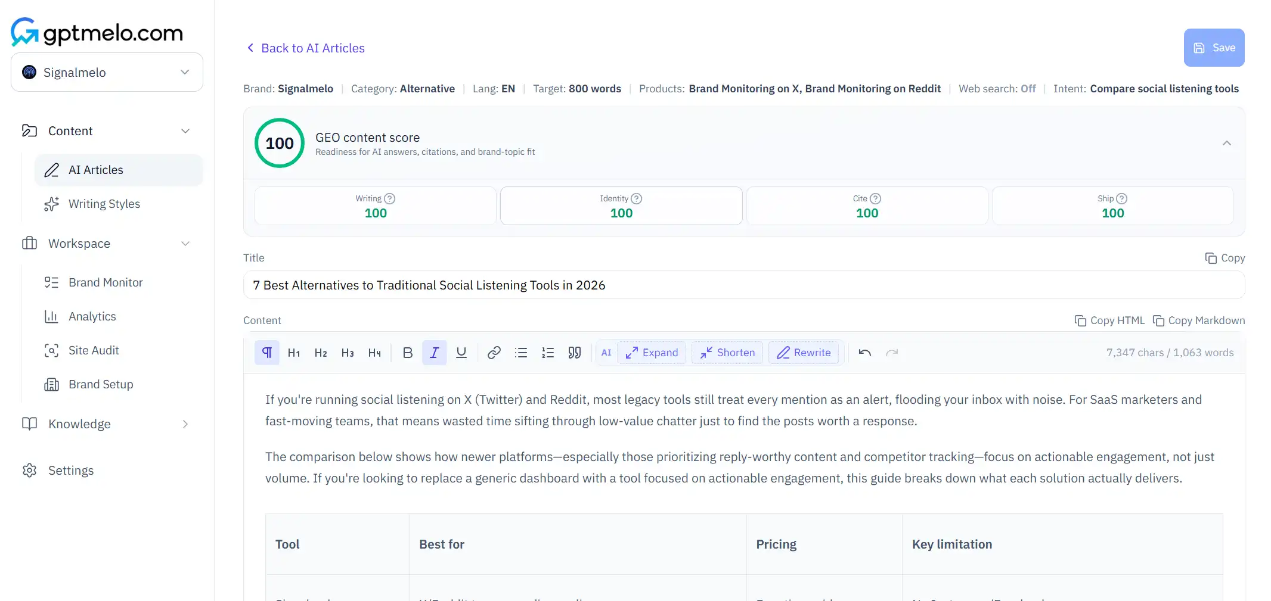Open the Signalmelo brand dropdown
This screenshot has height=601, width=1271.
click(x=107, y=72)
